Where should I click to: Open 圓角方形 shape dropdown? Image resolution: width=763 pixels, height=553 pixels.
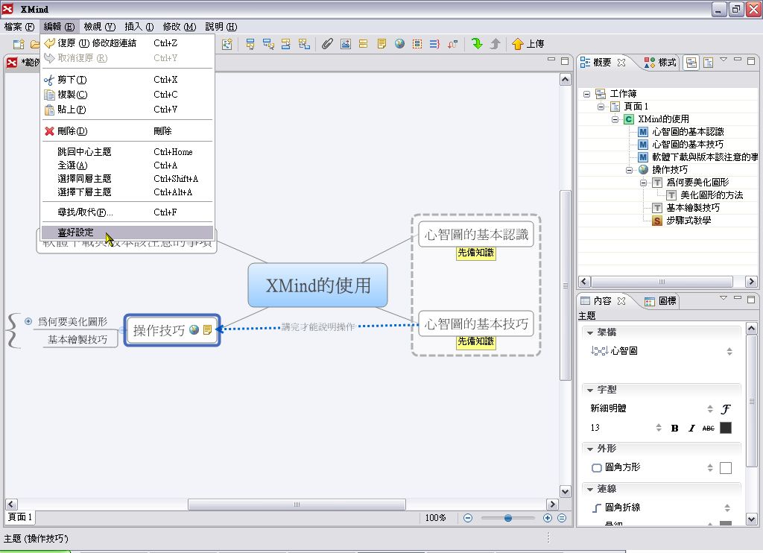coord(710,468)
